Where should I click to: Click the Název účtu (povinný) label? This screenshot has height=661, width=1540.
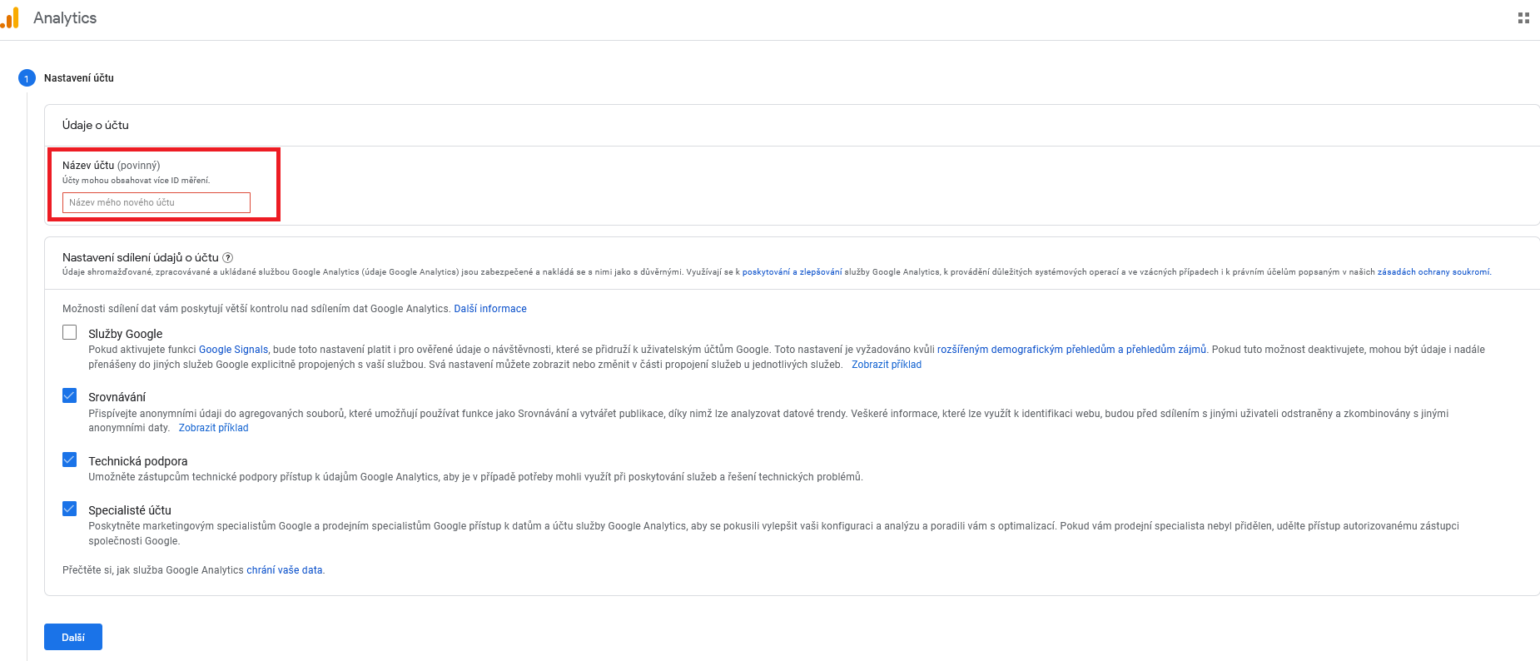pyautogui.click(x=112, y=166)
